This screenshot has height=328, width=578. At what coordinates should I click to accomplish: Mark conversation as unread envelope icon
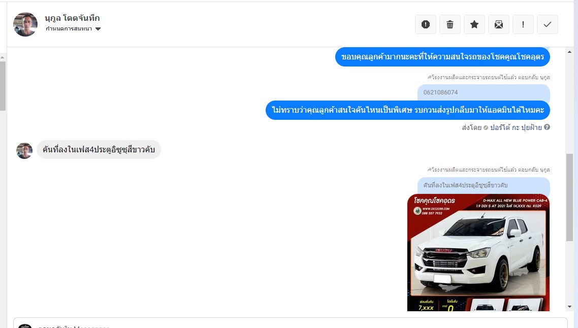[498, 24]
